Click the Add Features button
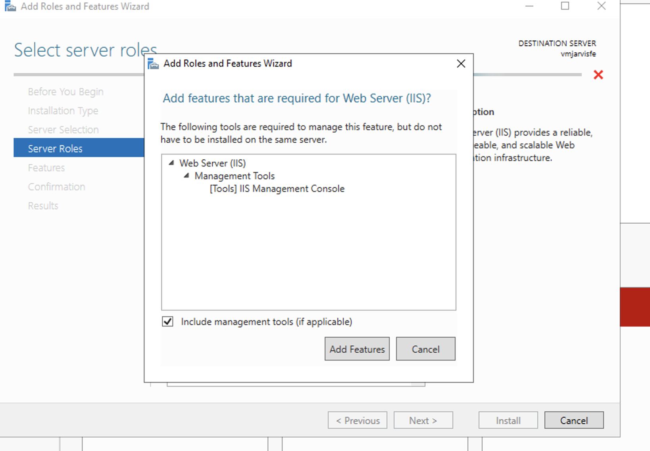Screen dimensions: 650x451 point(357,349)
